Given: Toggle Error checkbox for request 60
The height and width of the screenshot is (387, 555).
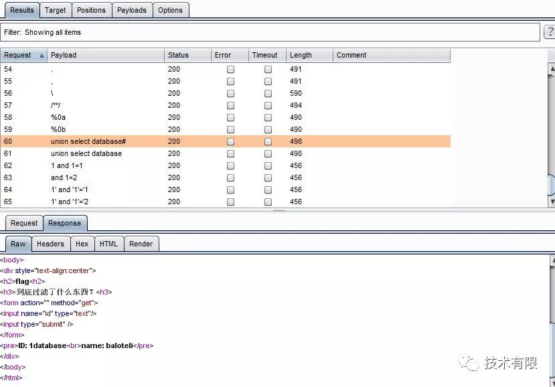Looking at the screenshot, I should pos(230,142).
